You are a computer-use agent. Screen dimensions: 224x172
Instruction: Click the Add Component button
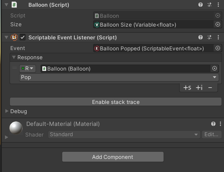point(113,157)
